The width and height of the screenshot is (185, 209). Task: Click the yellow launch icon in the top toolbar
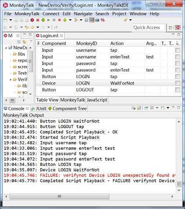coord(125,20)
